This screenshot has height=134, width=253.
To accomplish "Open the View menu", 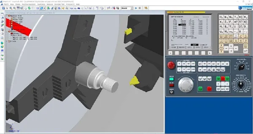I will click(12, 4).
